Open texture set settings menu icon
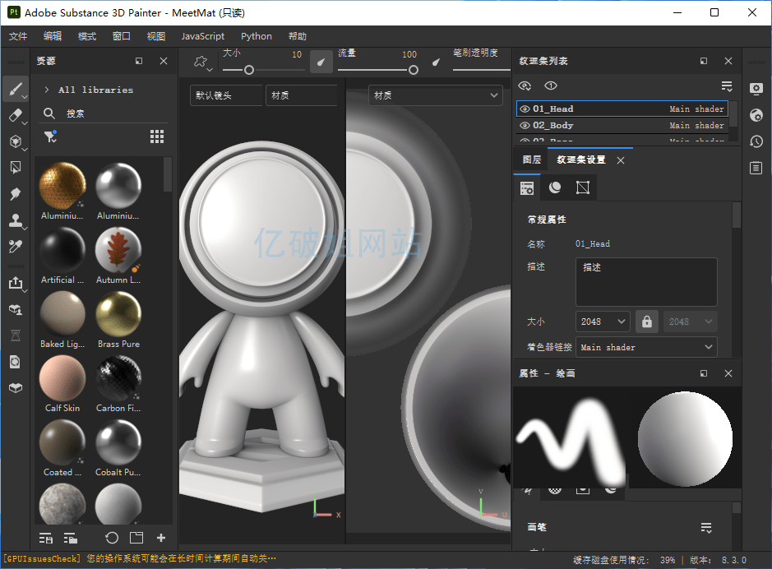The image size is (772, 569). pos(727,86)
